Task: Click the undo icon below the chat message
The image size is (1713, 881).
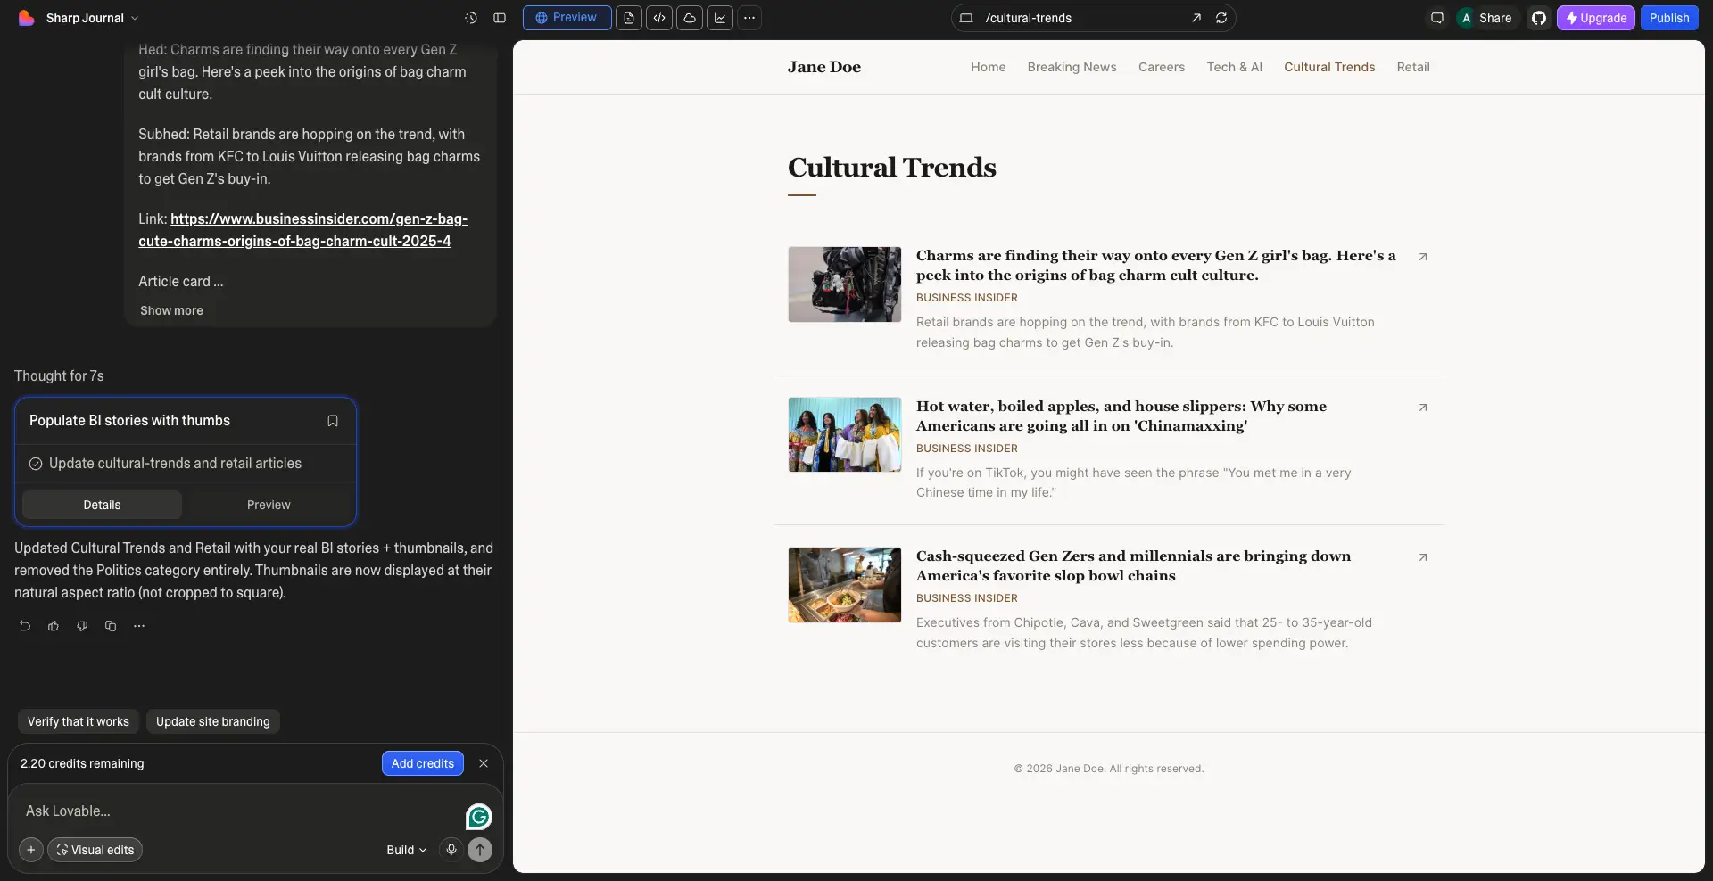Action: point(23,626)
